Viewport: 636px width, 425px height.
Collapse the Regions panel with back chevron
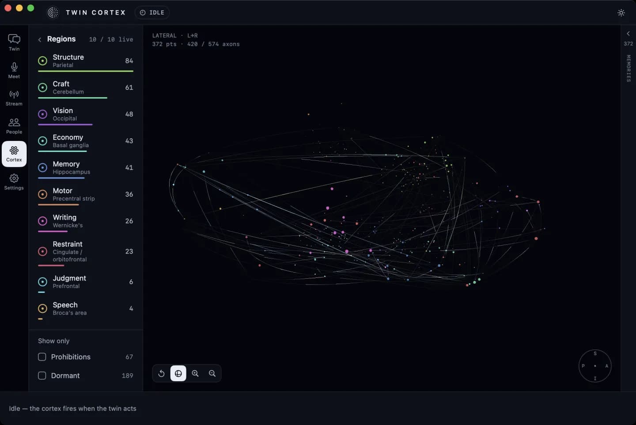[40, 39]
